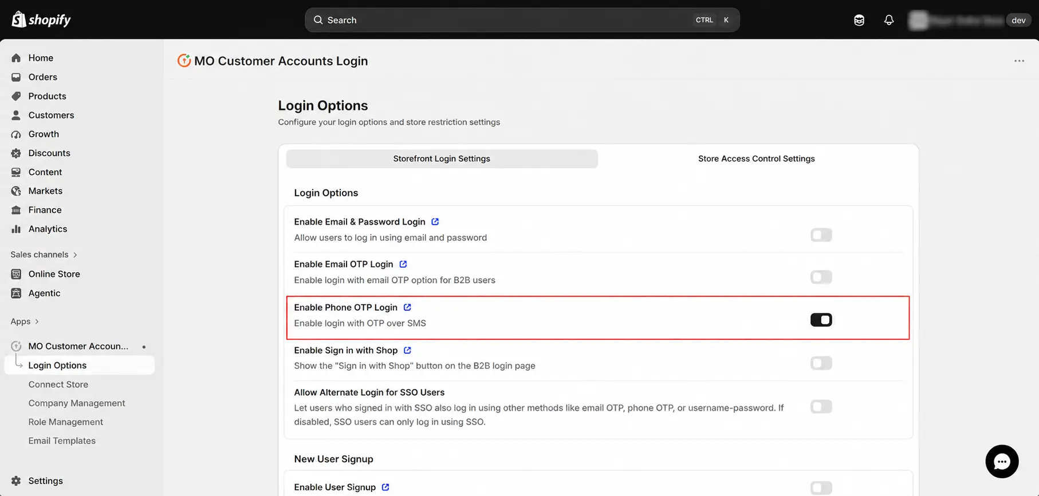
Task: Click the Settings gear icon
Action: (16, 481)
